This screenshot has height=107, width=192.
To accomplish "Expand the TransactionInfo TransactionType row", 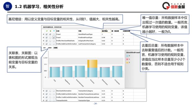I will pos(43,100).
